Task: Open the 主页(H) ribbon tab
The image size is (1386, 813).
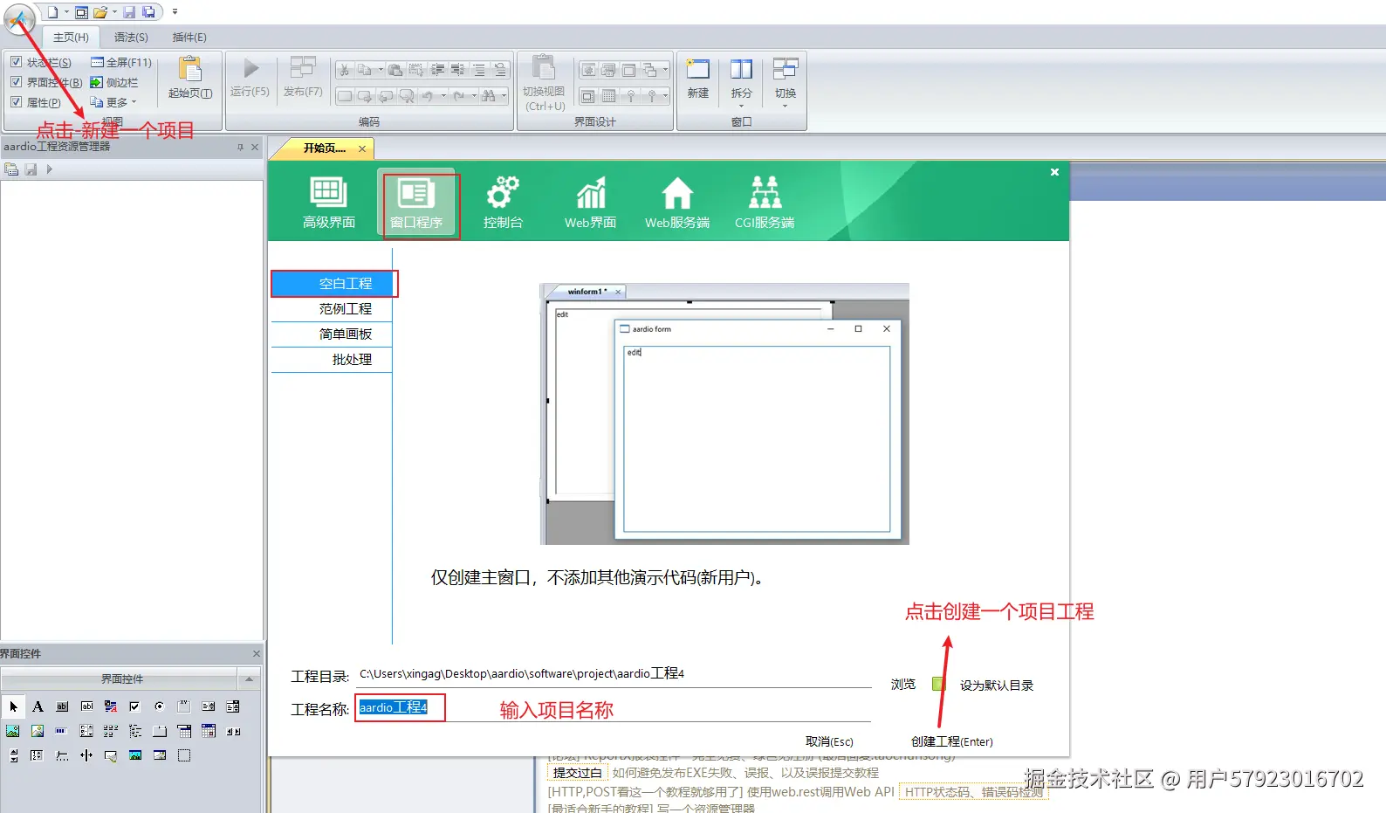Action: click(71, 38)
